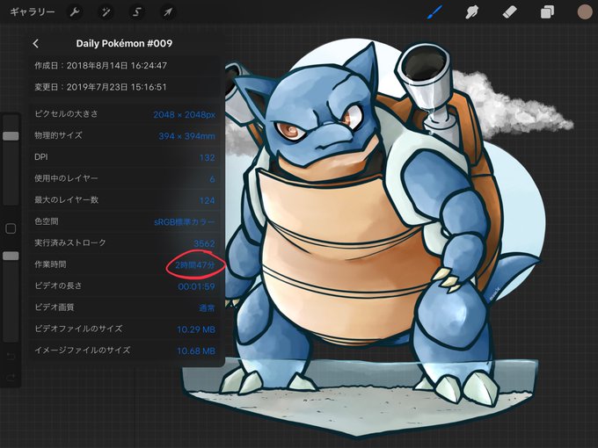Tap the 色空間 label

tap(47, 221)
